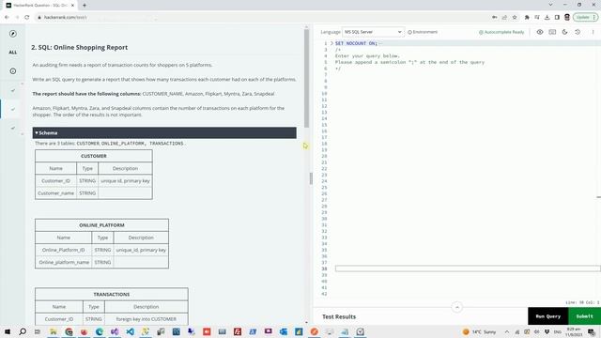Open the compass navigation icon in sidebar
Image resolution: width=601 pixels, height=338 pixels.
[x=13, y=34]
